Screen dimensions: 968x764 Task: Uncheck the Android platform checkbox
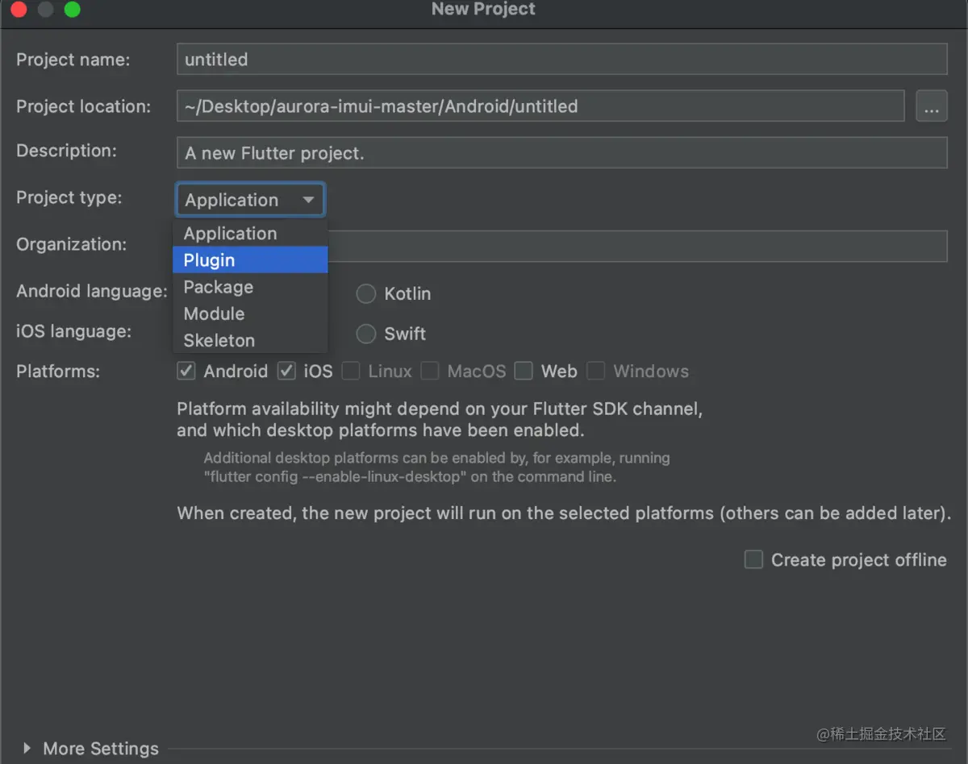tap(186, 372)
